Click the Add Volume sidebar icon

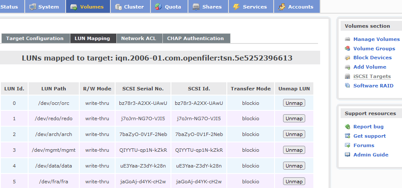[348, 67]
